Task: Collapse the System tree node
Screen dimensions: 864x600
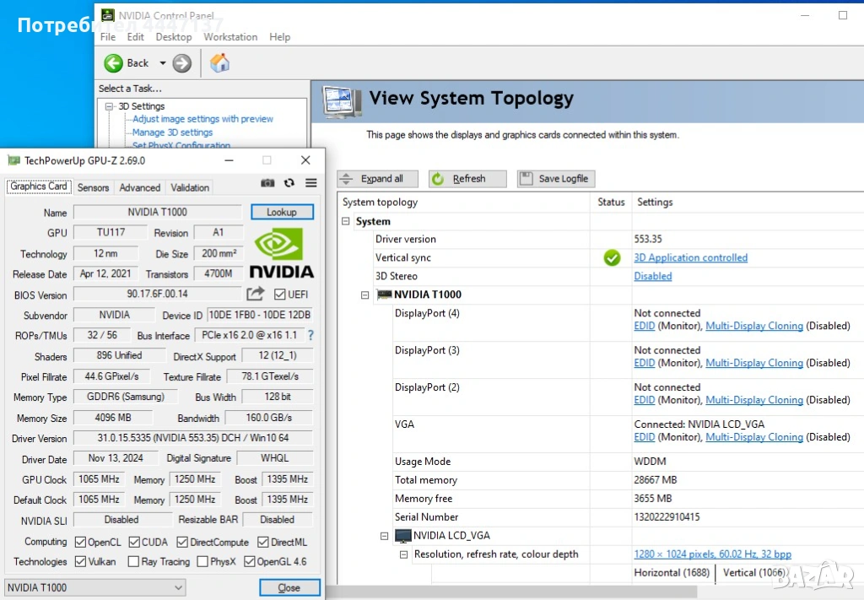Action: [x=346, y=221]
